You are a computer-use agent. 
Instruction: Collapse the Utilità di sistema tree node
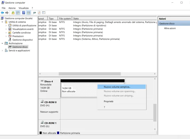[3, 22]
